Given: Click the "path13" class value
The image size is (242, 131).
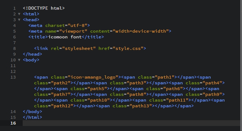Looking at the screenshot, I should [140, 106].
